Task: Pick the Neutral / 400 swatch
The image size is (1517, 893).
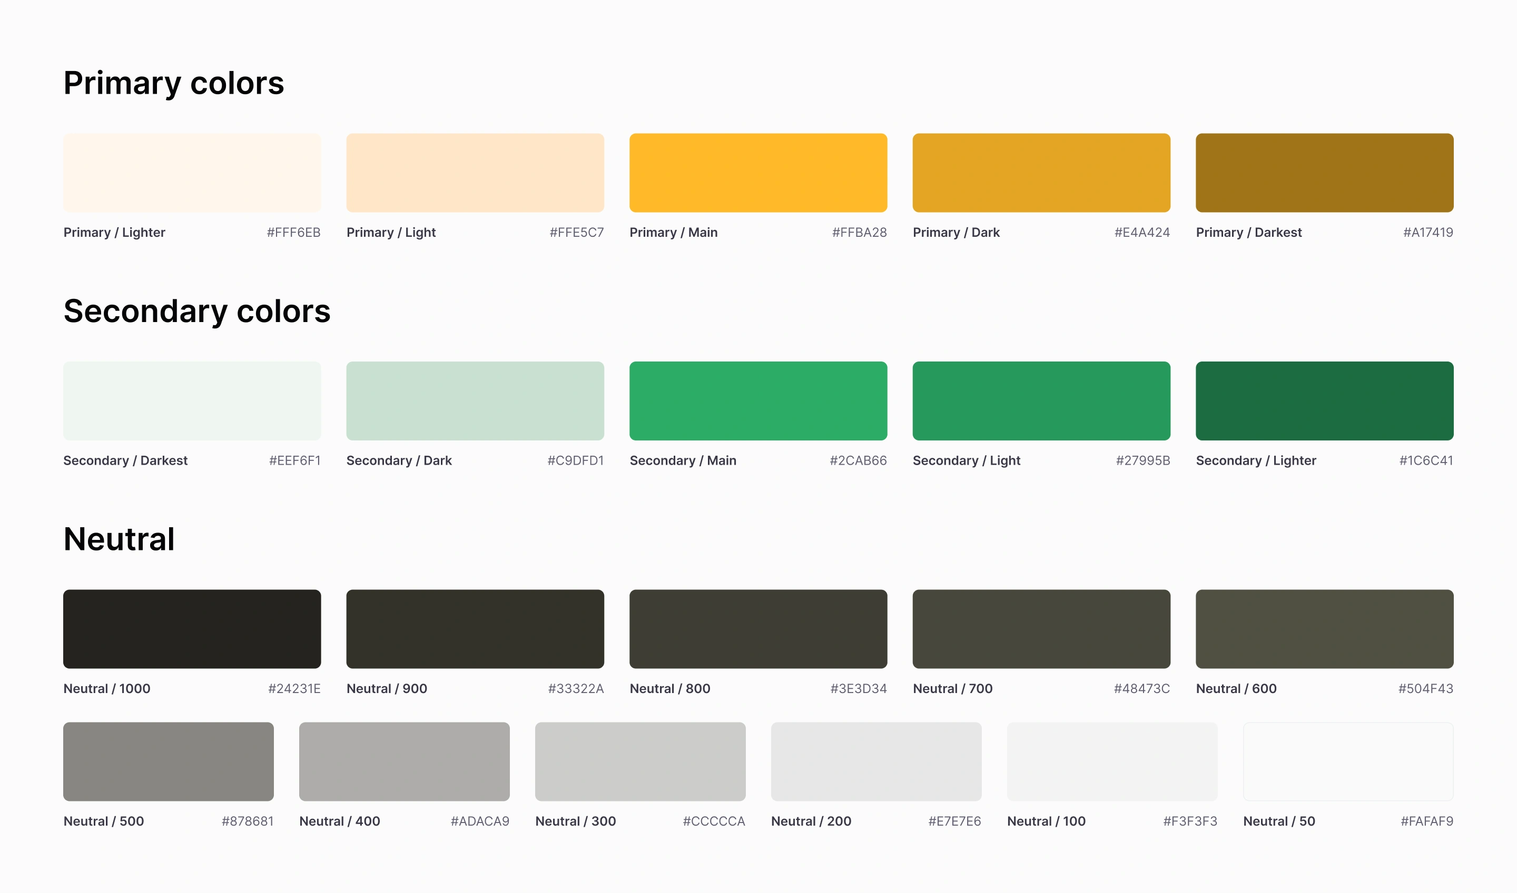Action: tap(404, 762)
